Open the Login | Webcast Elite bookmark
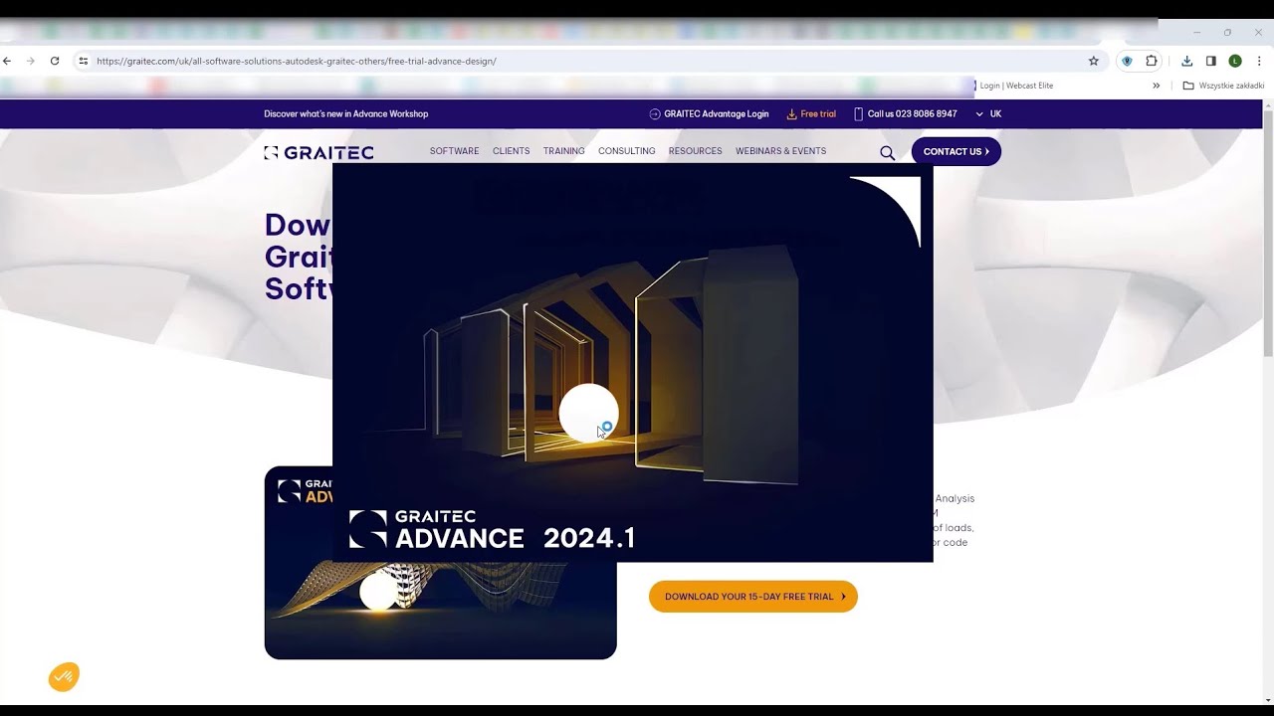This screenshot has height=716, width=1274. [x=1014, y=86]
